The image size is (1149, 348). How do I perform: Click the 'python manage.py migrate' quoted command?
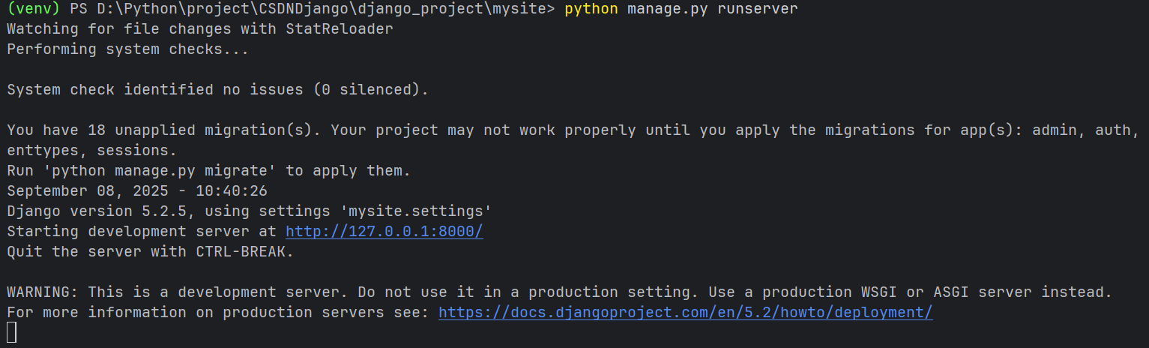[160, 171]
